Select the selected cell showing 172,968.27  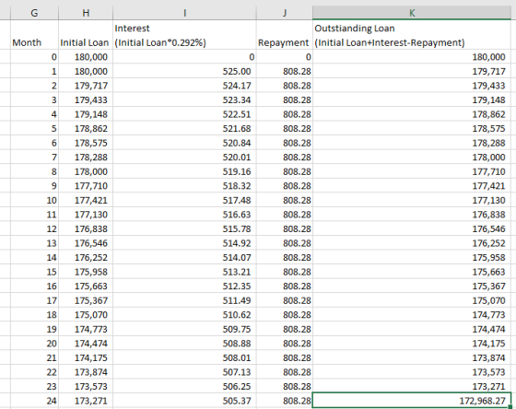pos(412,401)
